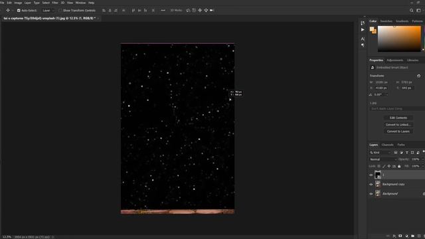Hide layer 1 with eye icon
The width and height of the screenshot is (425, 239).
pos(371,175)
